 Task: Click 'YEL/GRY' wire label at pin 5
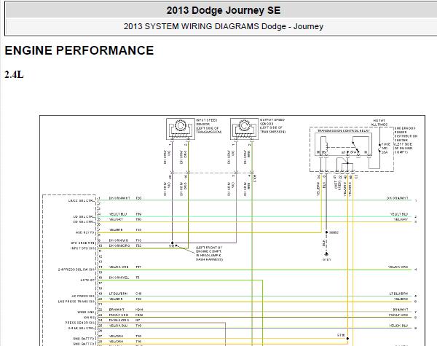pyautogui.click(x=117, y=219)
